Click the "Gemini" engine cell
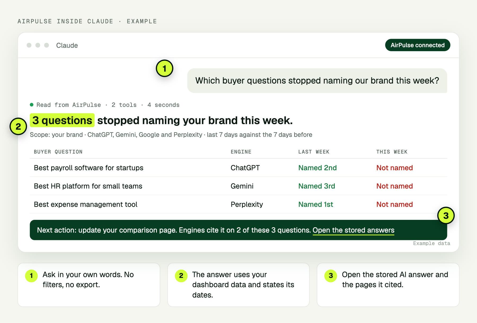Viewport: 477px width, 323px height. coord(242,186)
